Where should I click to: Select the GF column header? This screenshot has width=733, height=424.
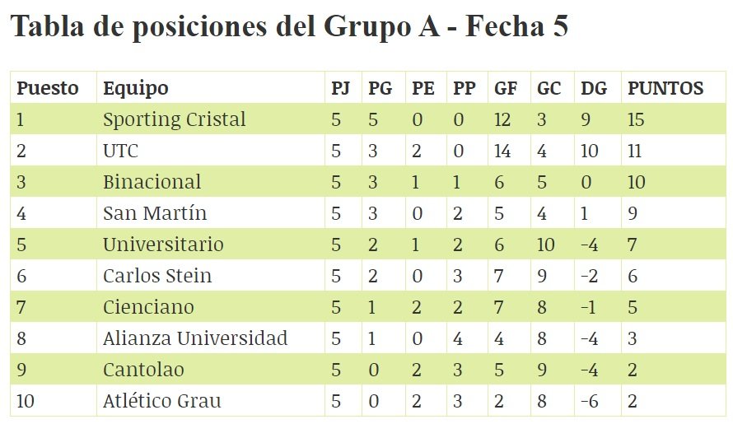[506, 88]
